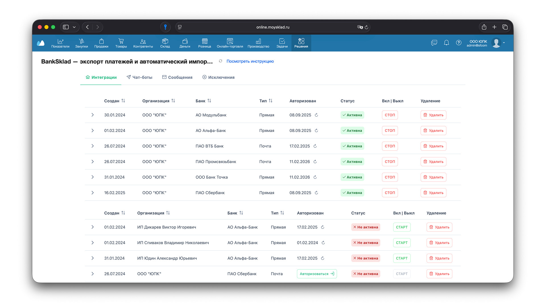Click refresh icon next to page title
546x307 pixels.
[x=220, y=61]
